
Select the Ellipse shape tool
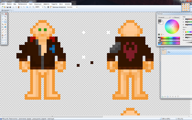click(3, 43)
